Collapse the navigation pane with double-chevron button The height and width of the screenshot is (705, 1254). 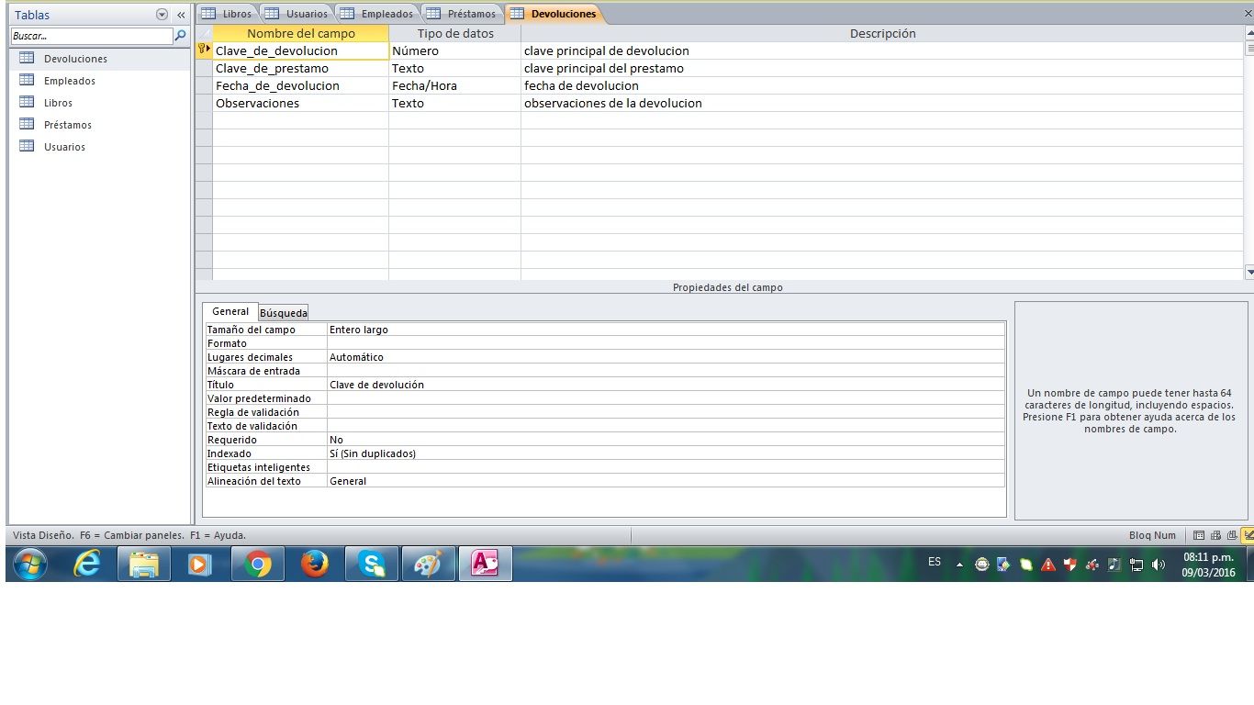tap(181, 15)
